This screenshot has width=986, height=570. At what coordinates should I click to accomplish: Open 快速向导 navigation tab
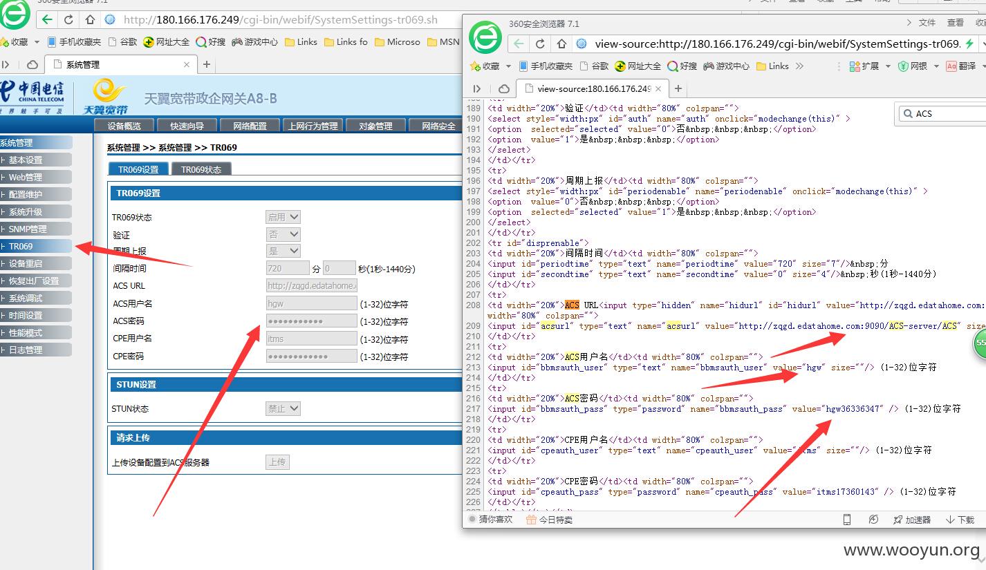[187, 126]
